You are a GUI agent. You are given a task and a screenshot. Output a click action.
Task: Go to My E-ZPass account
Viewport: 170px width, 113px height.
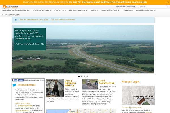tap(11, 14)
